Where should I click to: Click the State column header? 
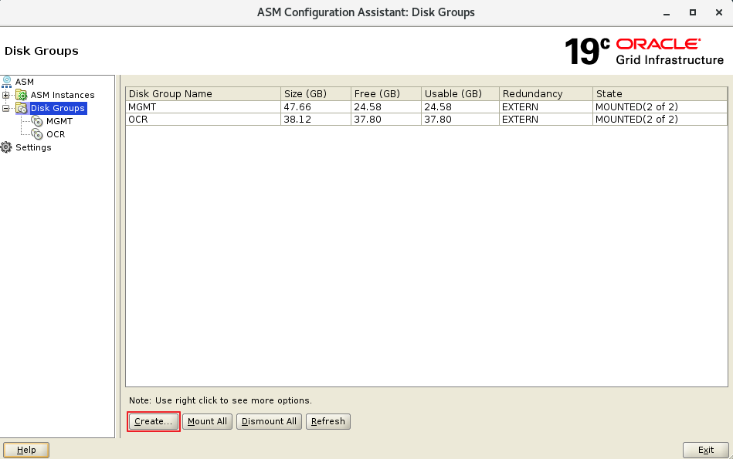[660, 93]
